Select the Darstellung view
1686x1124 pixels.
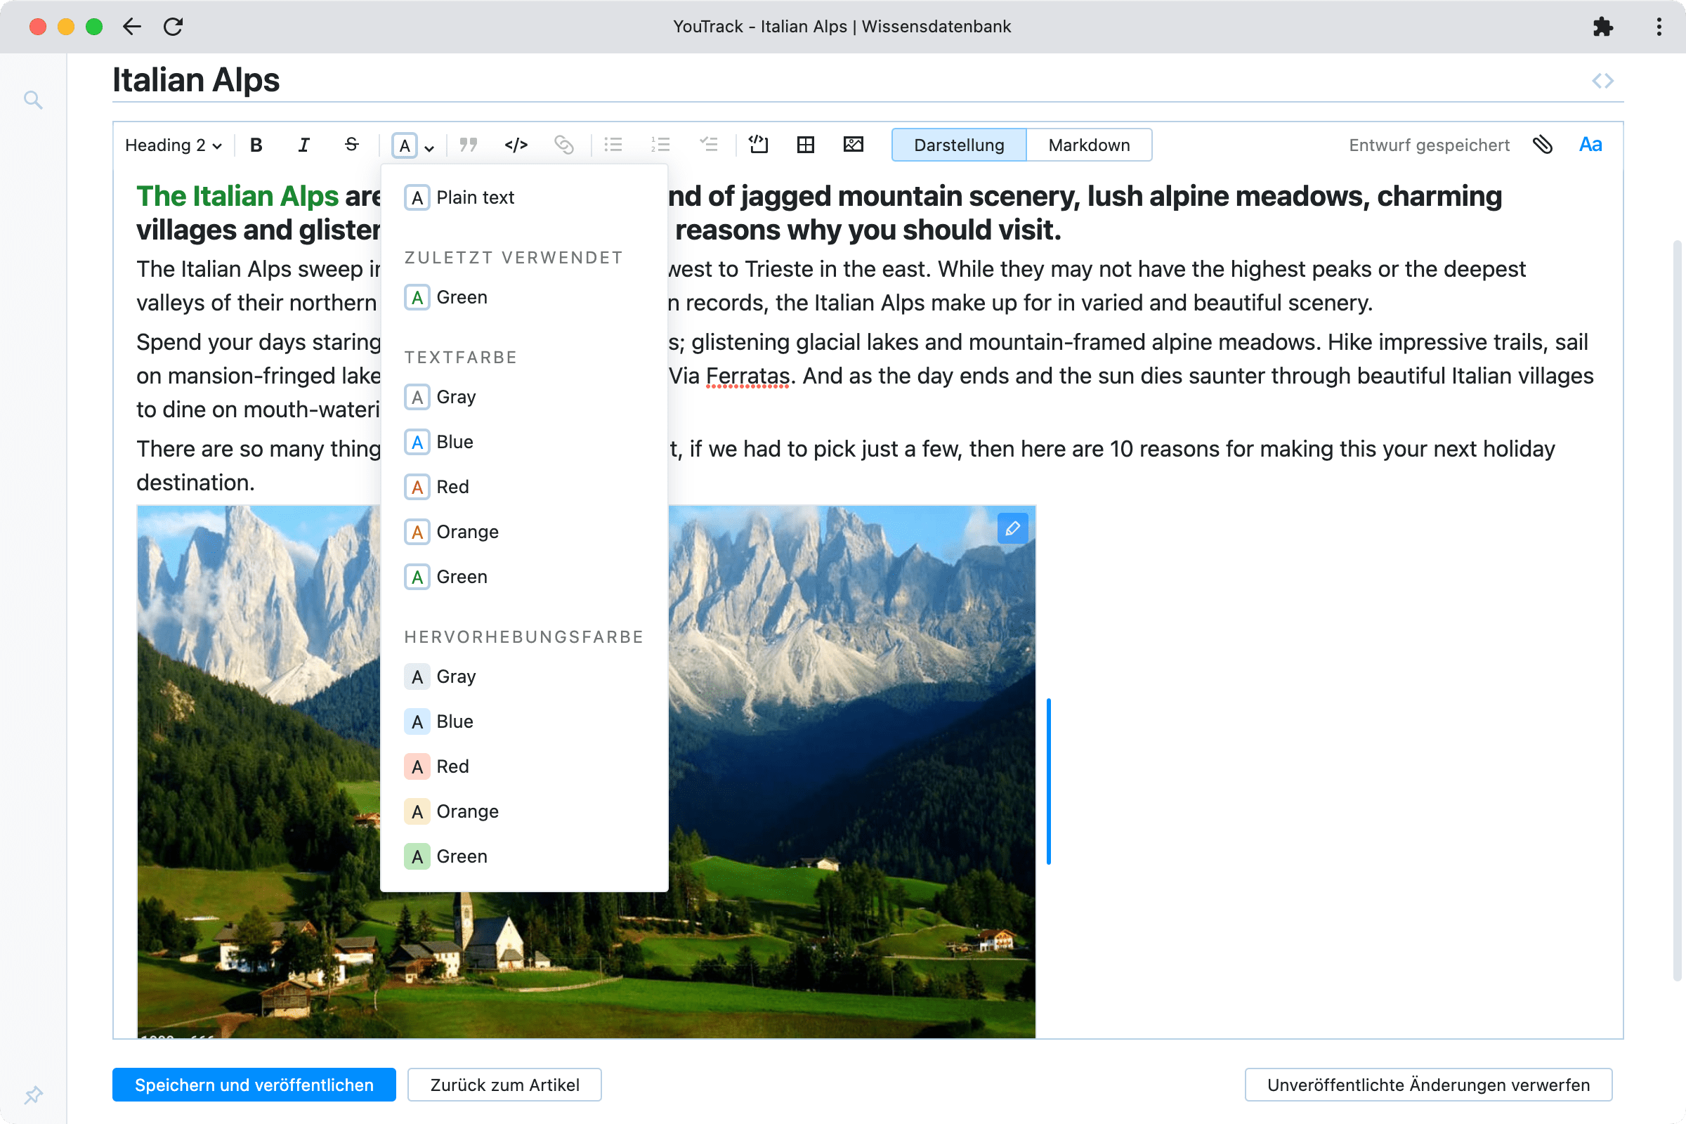958,144
